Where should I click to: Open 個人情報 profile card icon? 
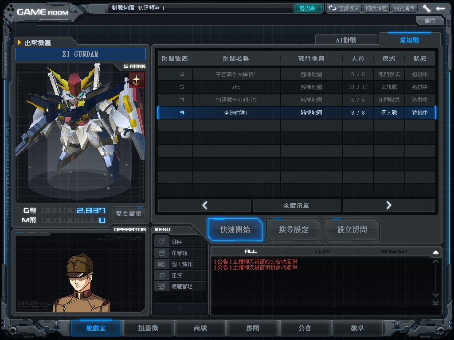(161, 264)
